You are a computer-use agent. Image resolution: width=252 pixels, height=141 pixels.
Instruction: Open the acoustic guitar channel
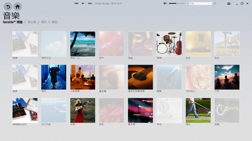coord(141,77)
